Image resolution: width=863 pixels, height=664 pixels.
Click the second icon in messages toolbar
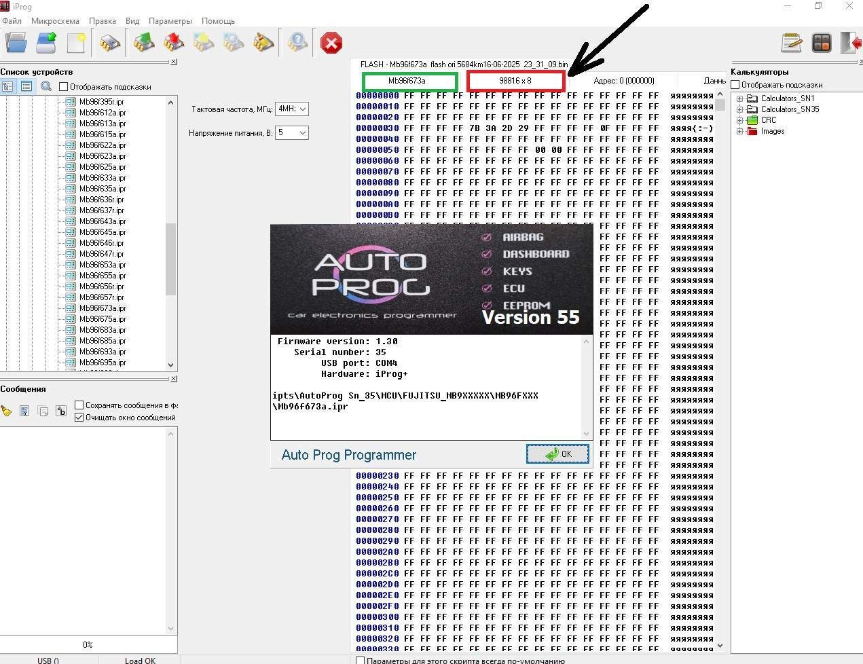24,411
